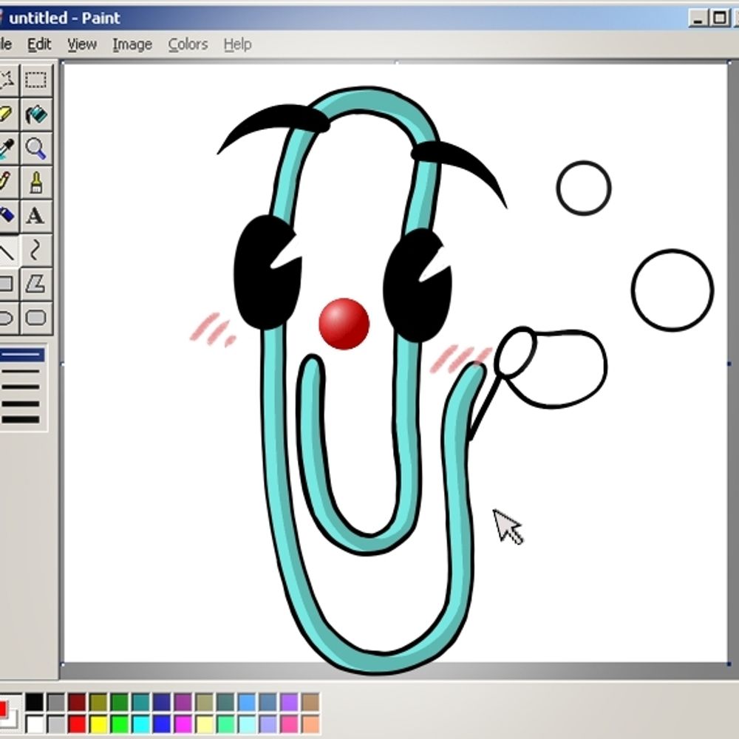The height and width of the screenshot is (739, 739).
Task: Select the Line tool
Action: tap(8, 251)
